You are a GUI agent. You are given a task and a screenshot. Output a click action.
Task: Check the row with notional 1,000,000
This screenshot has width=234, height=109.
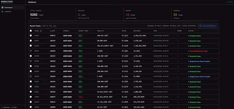coord(31,92)
